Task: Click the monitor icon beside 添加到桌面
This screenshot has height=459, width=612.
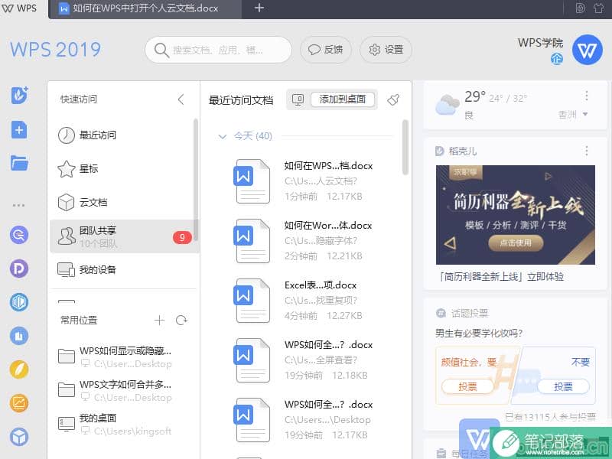Action: click(x=298, y=100)
